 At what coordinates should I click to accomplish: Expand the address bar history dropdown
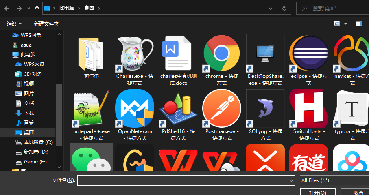point(271,9)
